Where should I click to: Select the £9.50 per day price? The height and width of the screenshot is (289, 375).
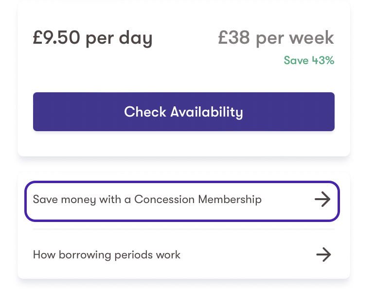pos(92,38)
